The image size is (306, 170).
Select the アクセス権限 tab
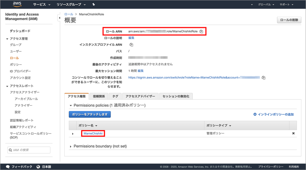coord(76,96)
